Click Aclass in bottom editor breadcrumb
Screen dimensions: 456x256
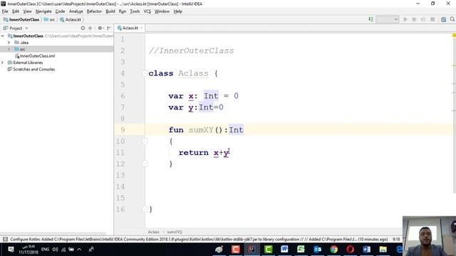point(154,232)
